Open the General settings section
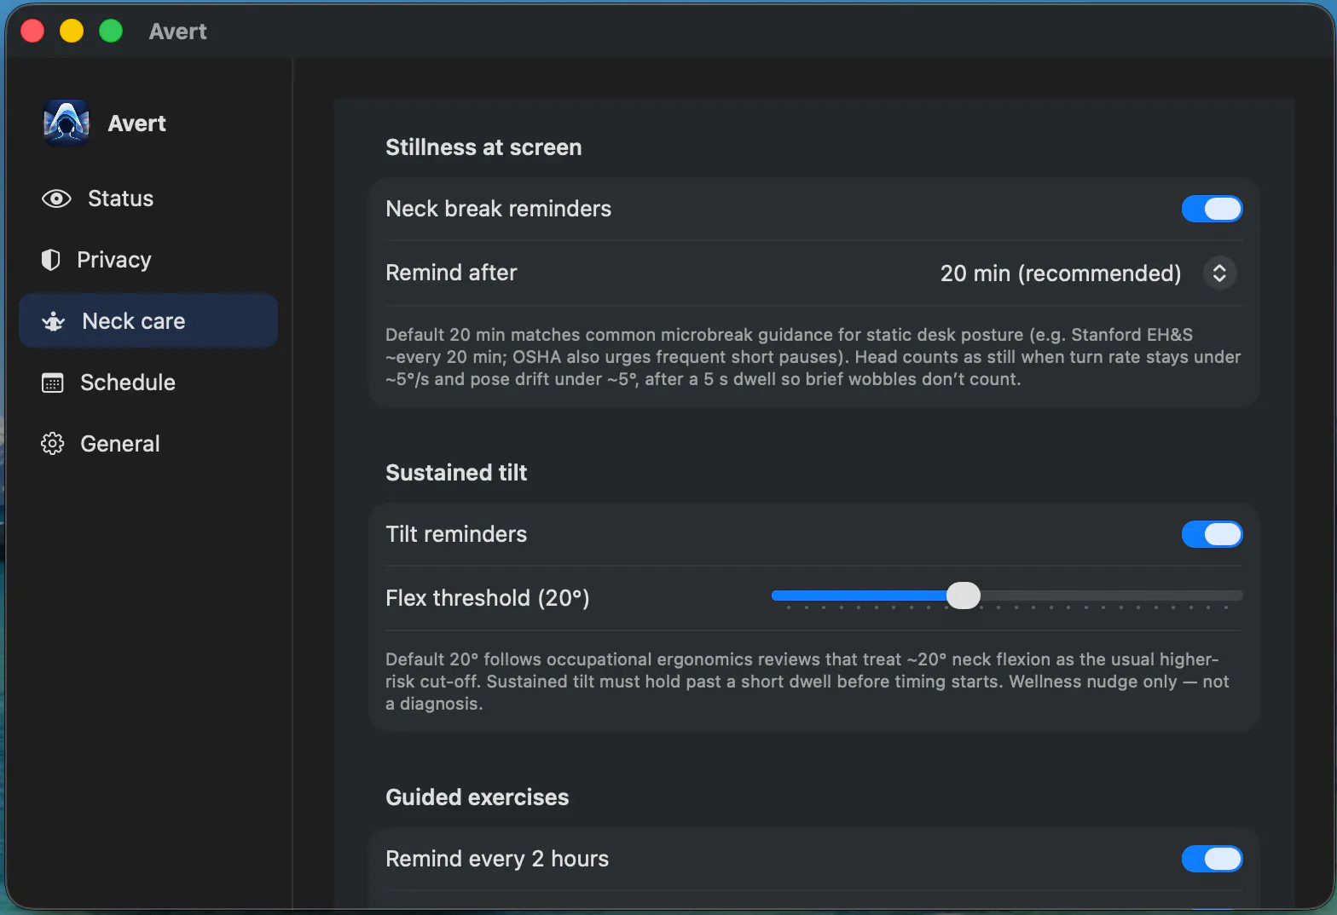The height and width of the screenshot is (915, 1337). pyautogui.click(x=148, y=444)
